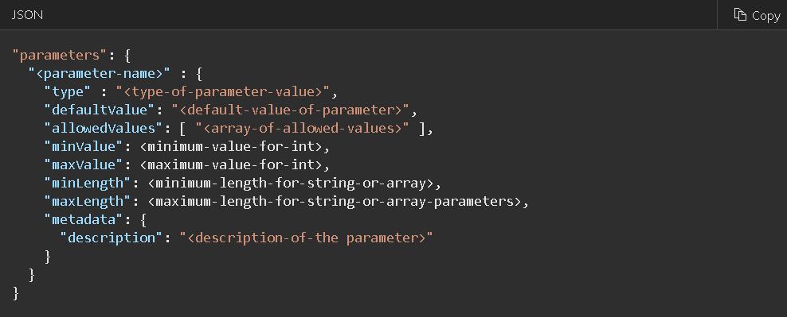This screenshot has height=317, width=787.
Task: Click the JSON language label
Action: click(27, 15)
